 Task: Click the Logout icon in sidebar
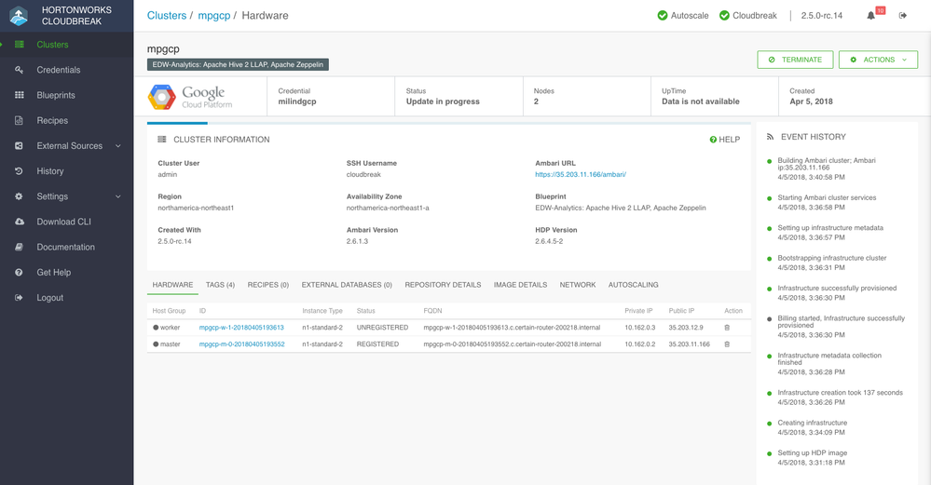[x=19, y=298]
